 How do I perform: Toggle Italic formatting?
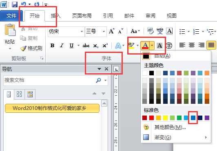62,46
